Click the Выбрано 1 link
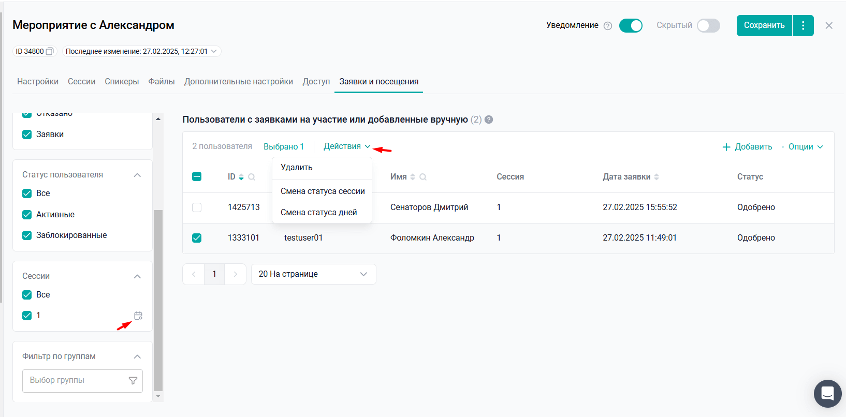The width and height of the screenshot is (846, 417). [x=284, y=147]
